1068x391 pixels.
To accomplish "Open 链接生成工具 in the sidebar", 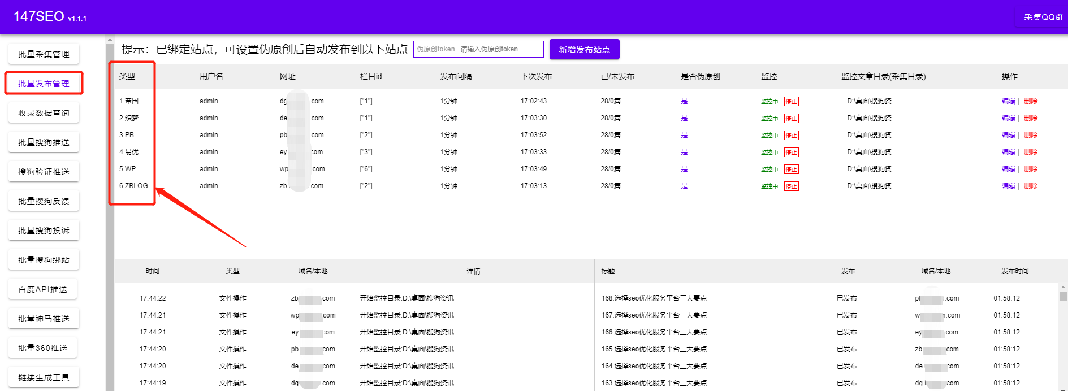I will pos(44,377).
